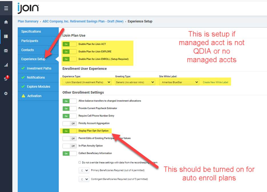This screenshot has width=267, height=192.
Task: Open Contingent Beneficiaries Required dropdown
Action: click(x=84, y=179)
